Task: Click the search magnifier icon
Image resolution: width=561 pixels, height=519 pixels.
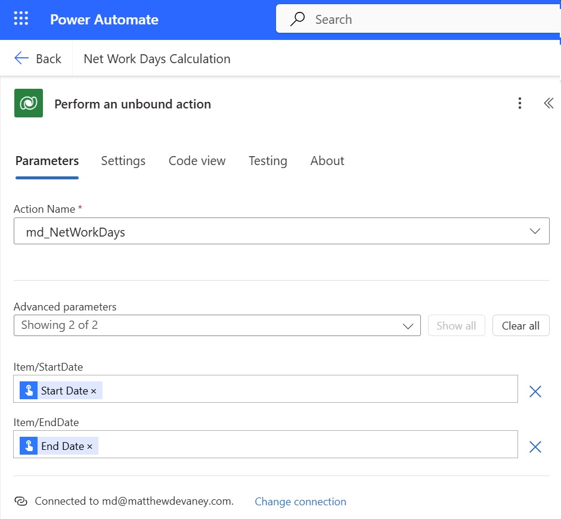Action: 297,19
